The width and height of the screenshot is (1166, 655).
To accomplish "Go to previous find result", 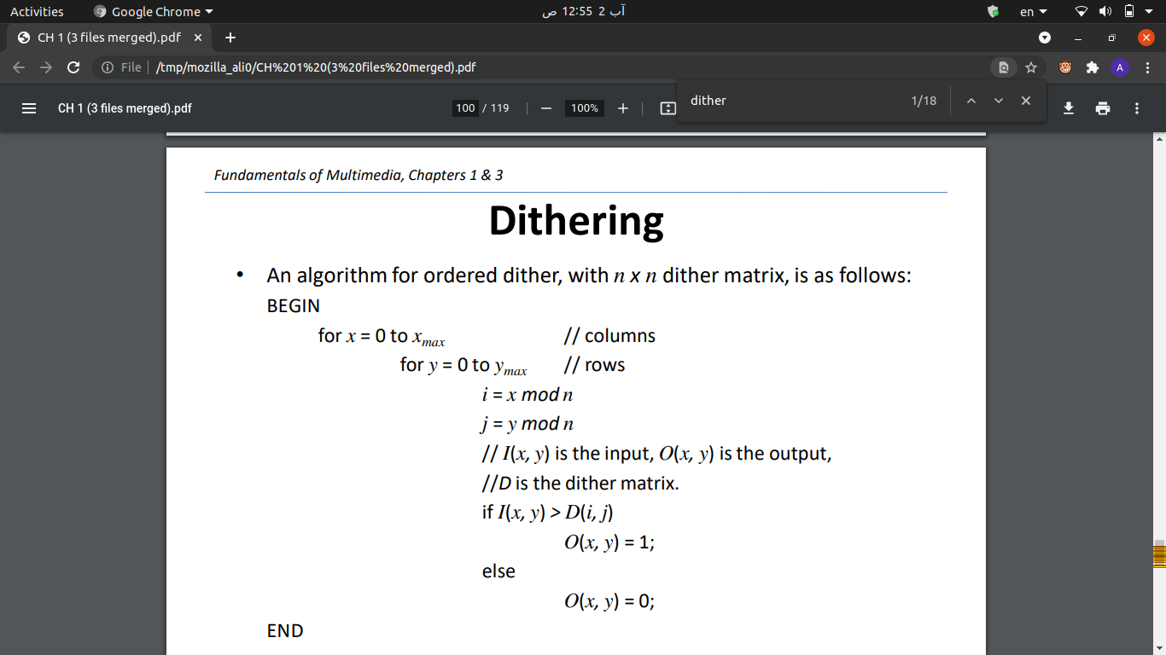I will 971,101.
